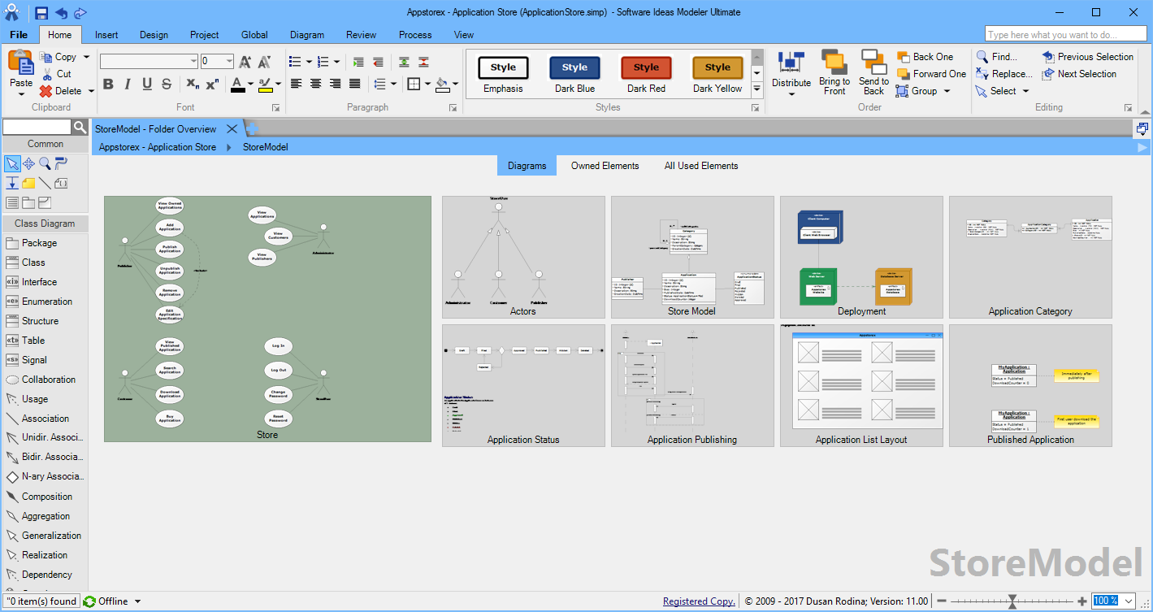The width and height of the screenshot is (1153, 612).
Task: Select the yellow note comment tool
Action: pos(28,183)
